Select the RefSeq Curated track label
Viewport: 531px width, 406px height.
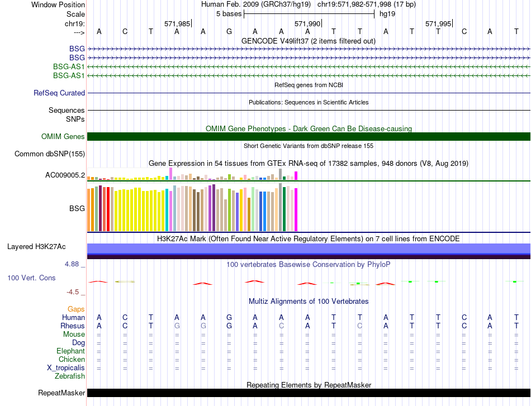[x=59, y=93]
